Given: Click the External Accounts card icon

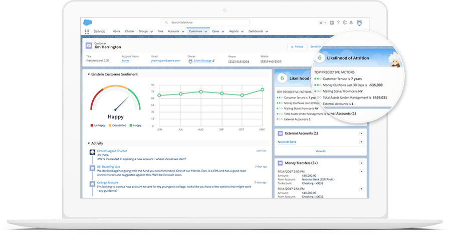Looking at the screenshot, I should click(280, 133).
